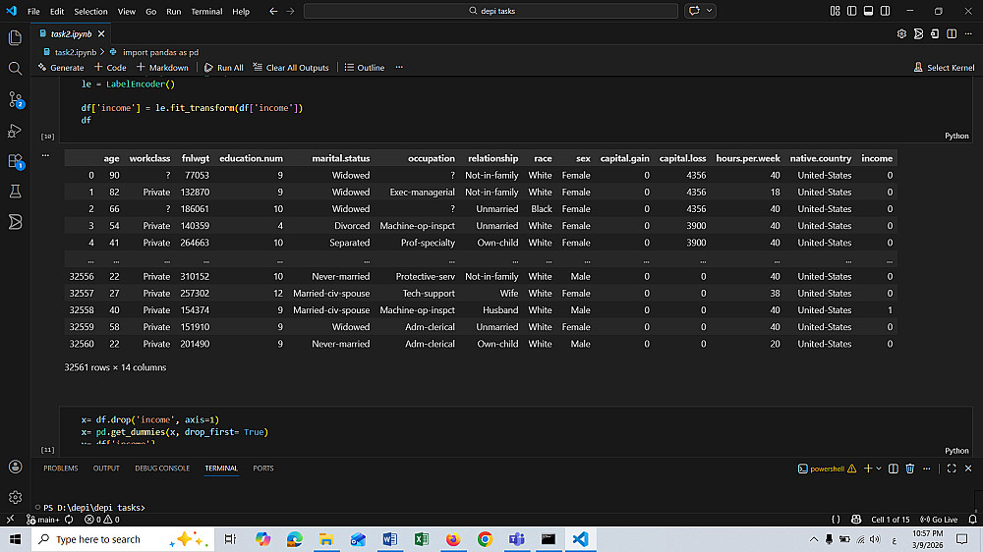Open the Explorer view in activity bar
983x552 pixels.
click(x=15, y=37)
